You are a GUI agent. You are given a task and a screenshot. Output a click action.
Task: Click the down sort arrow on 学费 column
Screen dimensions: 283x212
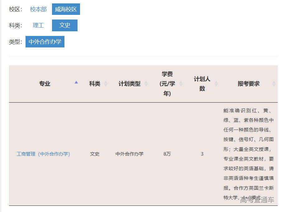click(181, 86)
